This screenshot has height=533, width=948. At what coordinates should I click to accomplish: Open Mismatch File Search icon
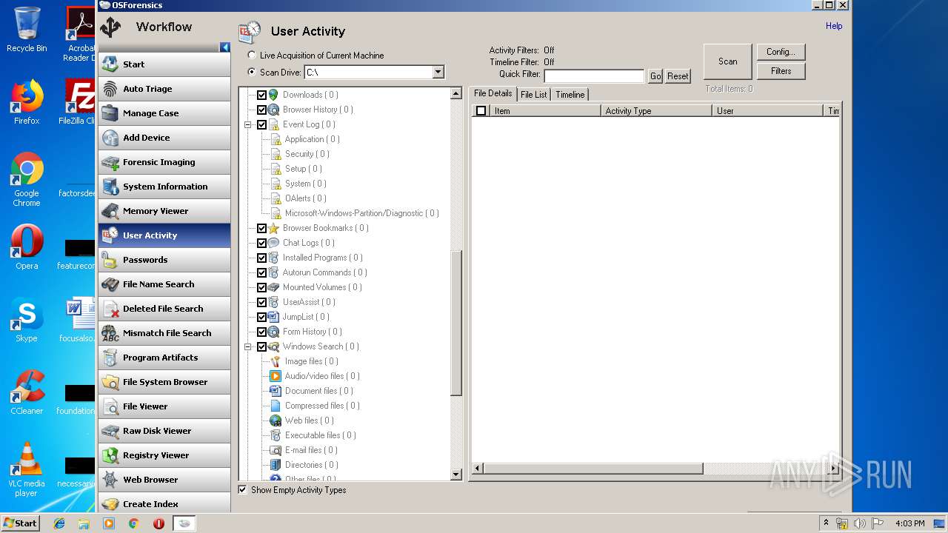[110, 333]
